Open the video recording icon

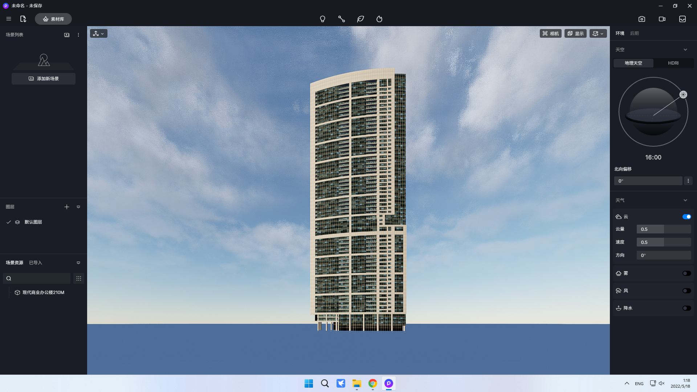point(662,19)
